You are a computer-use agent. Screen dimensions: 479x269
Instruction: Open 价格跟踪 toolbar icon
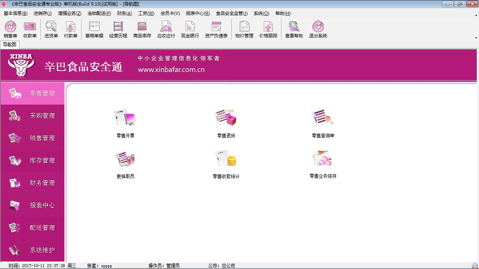coord(268,30)
